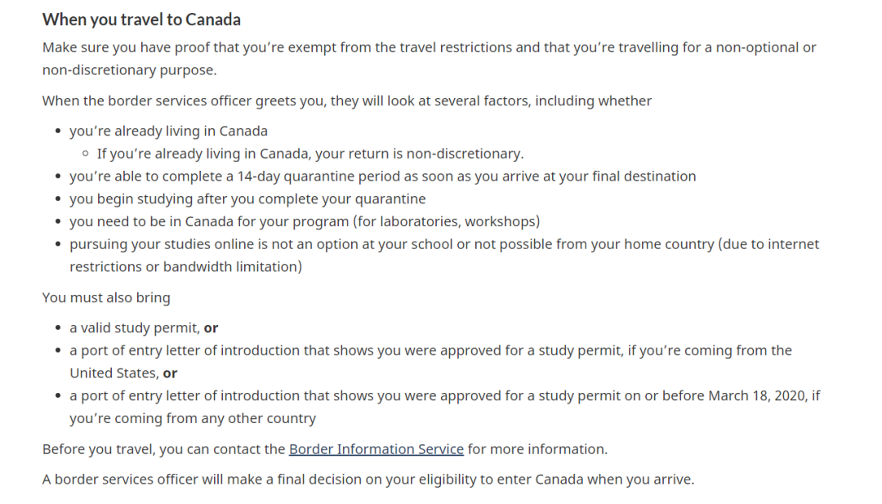
Task: Click the 'you're already living in Canada' bullet
Action: coord(168,131)
